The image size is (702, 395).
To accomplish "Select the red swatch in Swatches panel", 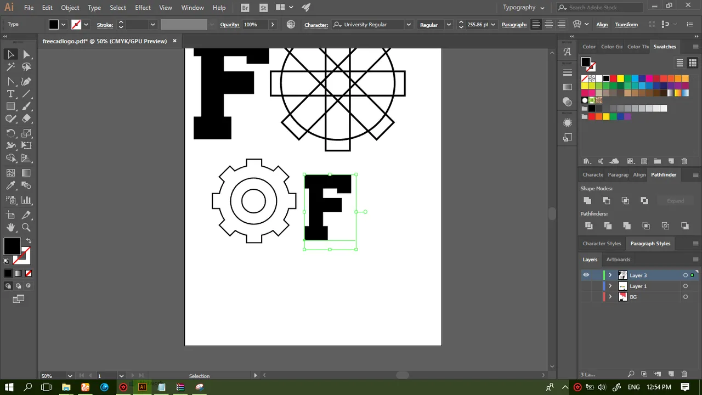I will point(613,78).
